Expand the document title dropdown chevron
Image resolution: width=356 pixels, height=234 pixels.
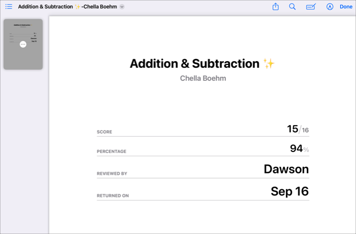pyautogui.click(x=122, y=7)
